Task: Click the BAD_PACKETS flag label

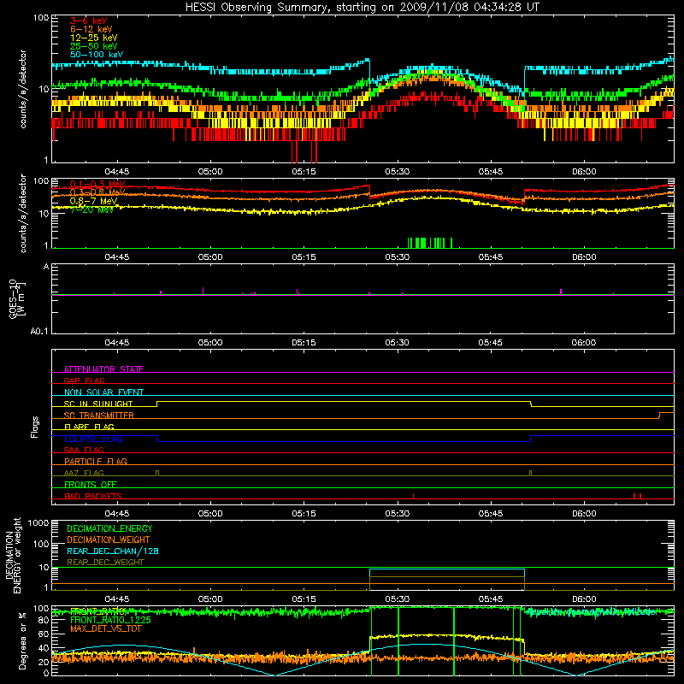Action: click(x=93, y=496)
